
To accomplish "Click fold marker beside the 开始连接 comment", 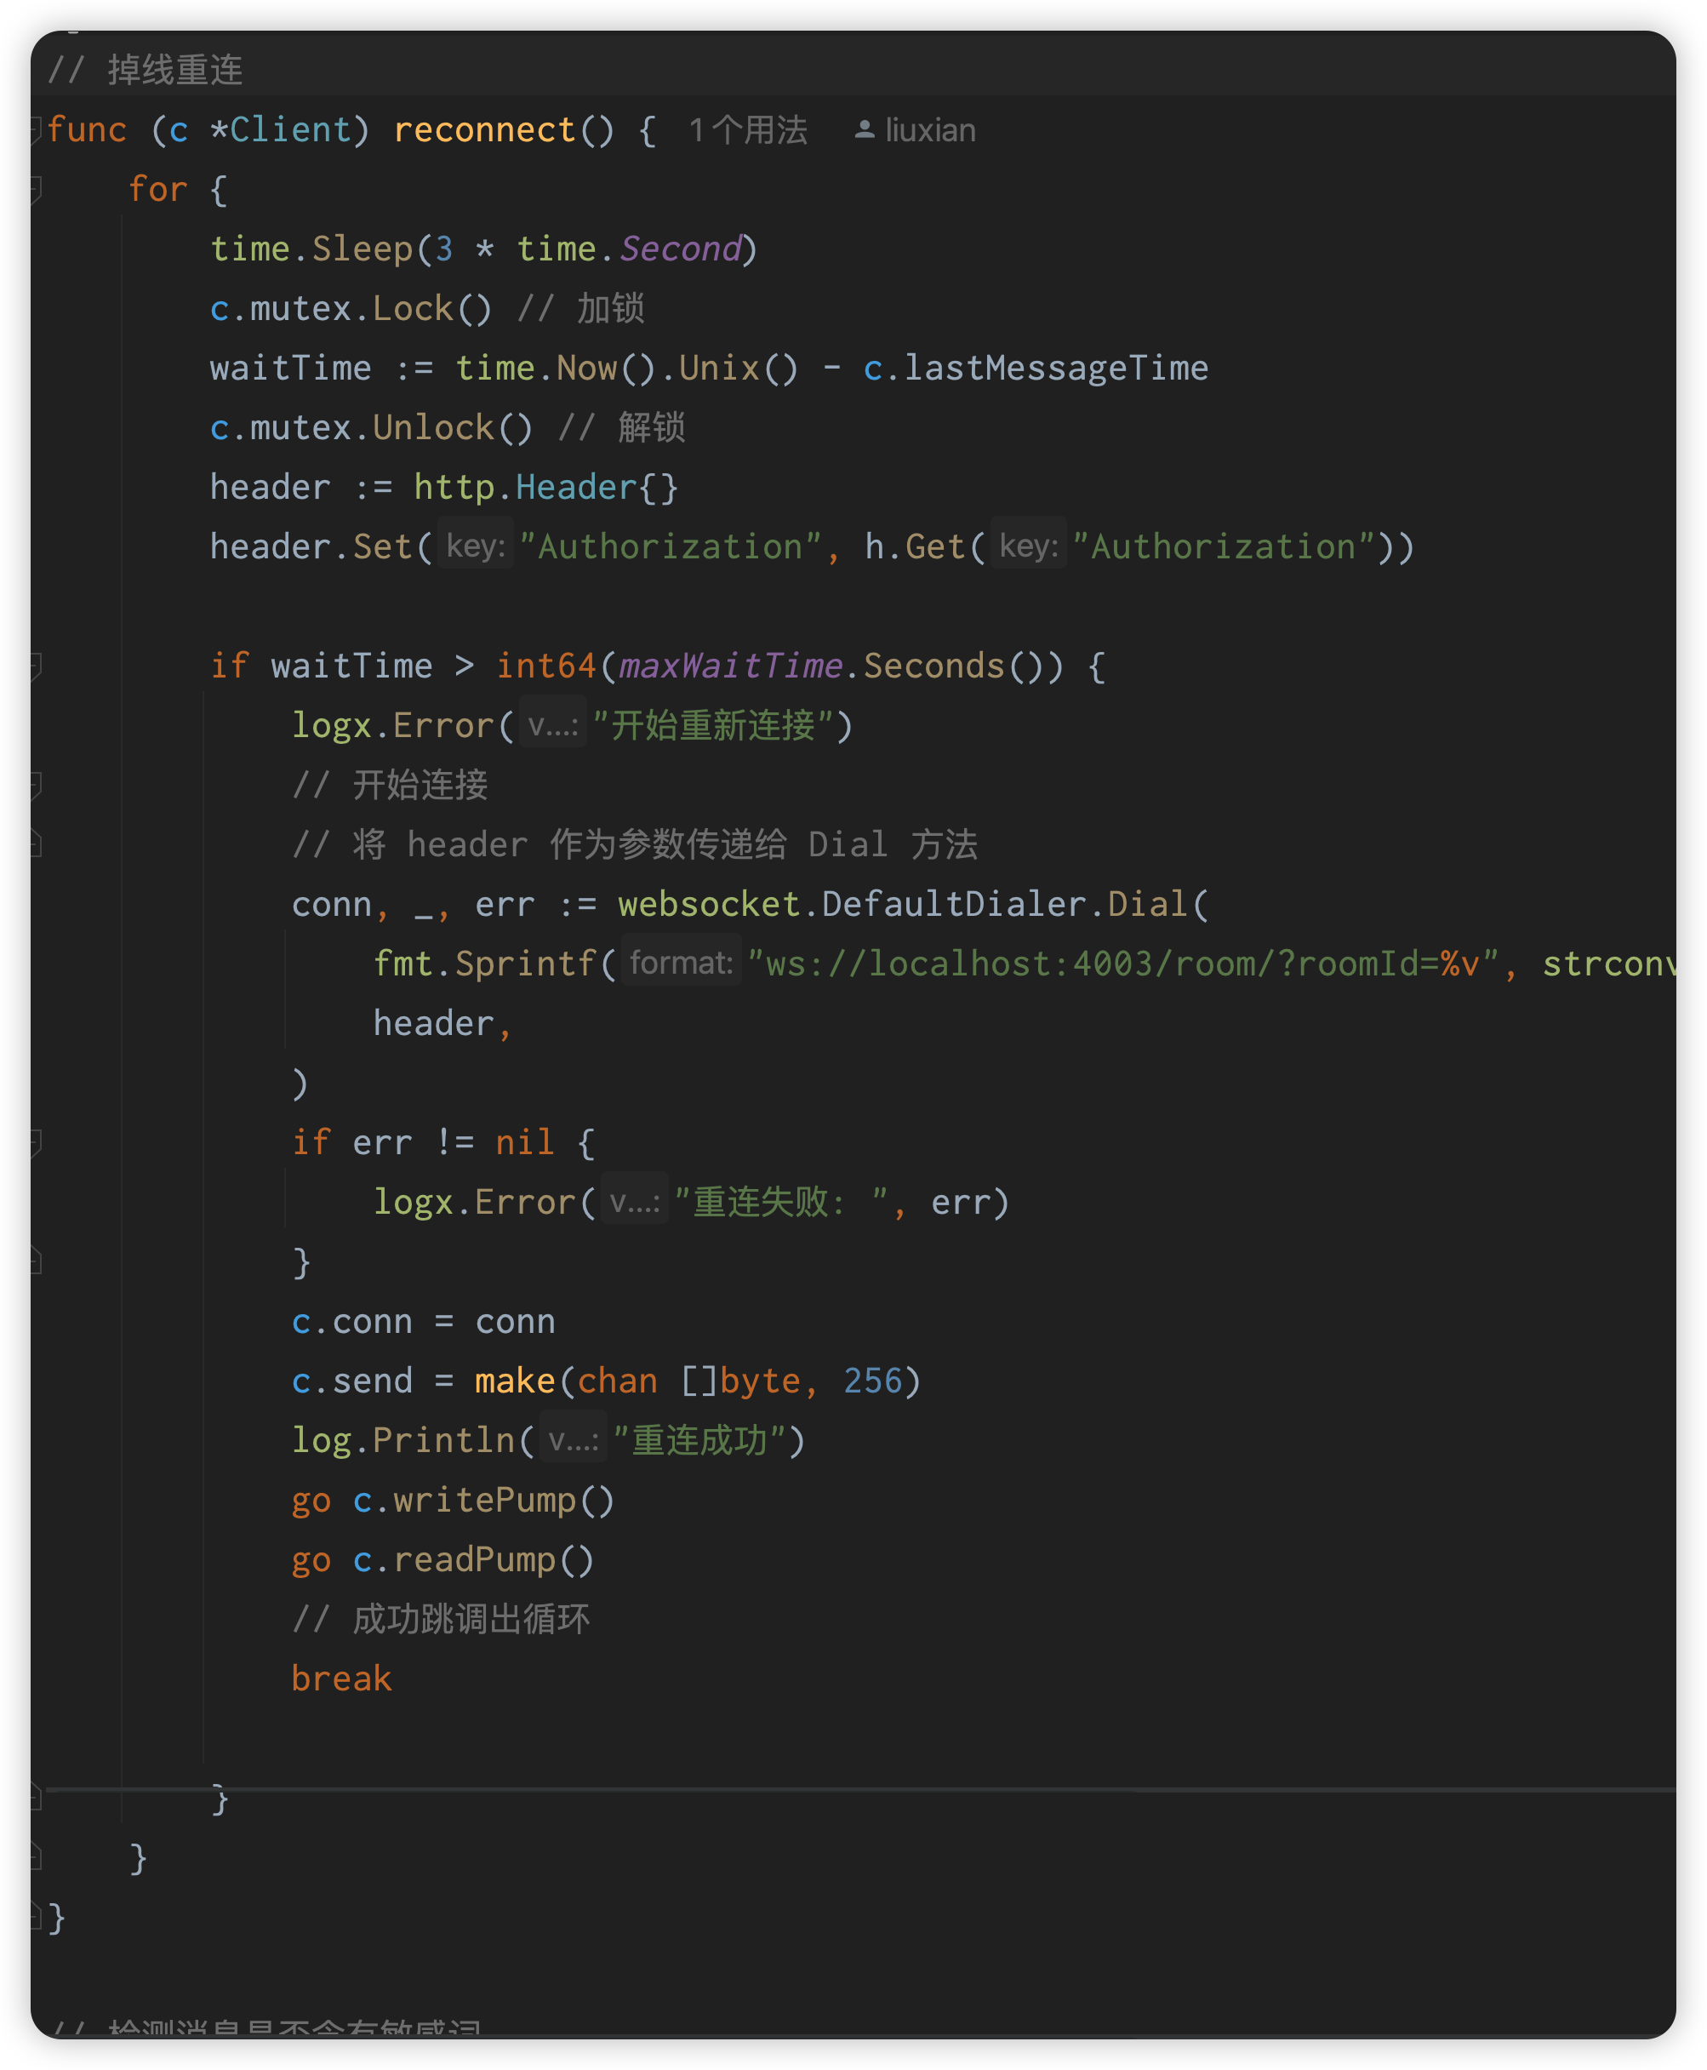I will tap(36, 785).
